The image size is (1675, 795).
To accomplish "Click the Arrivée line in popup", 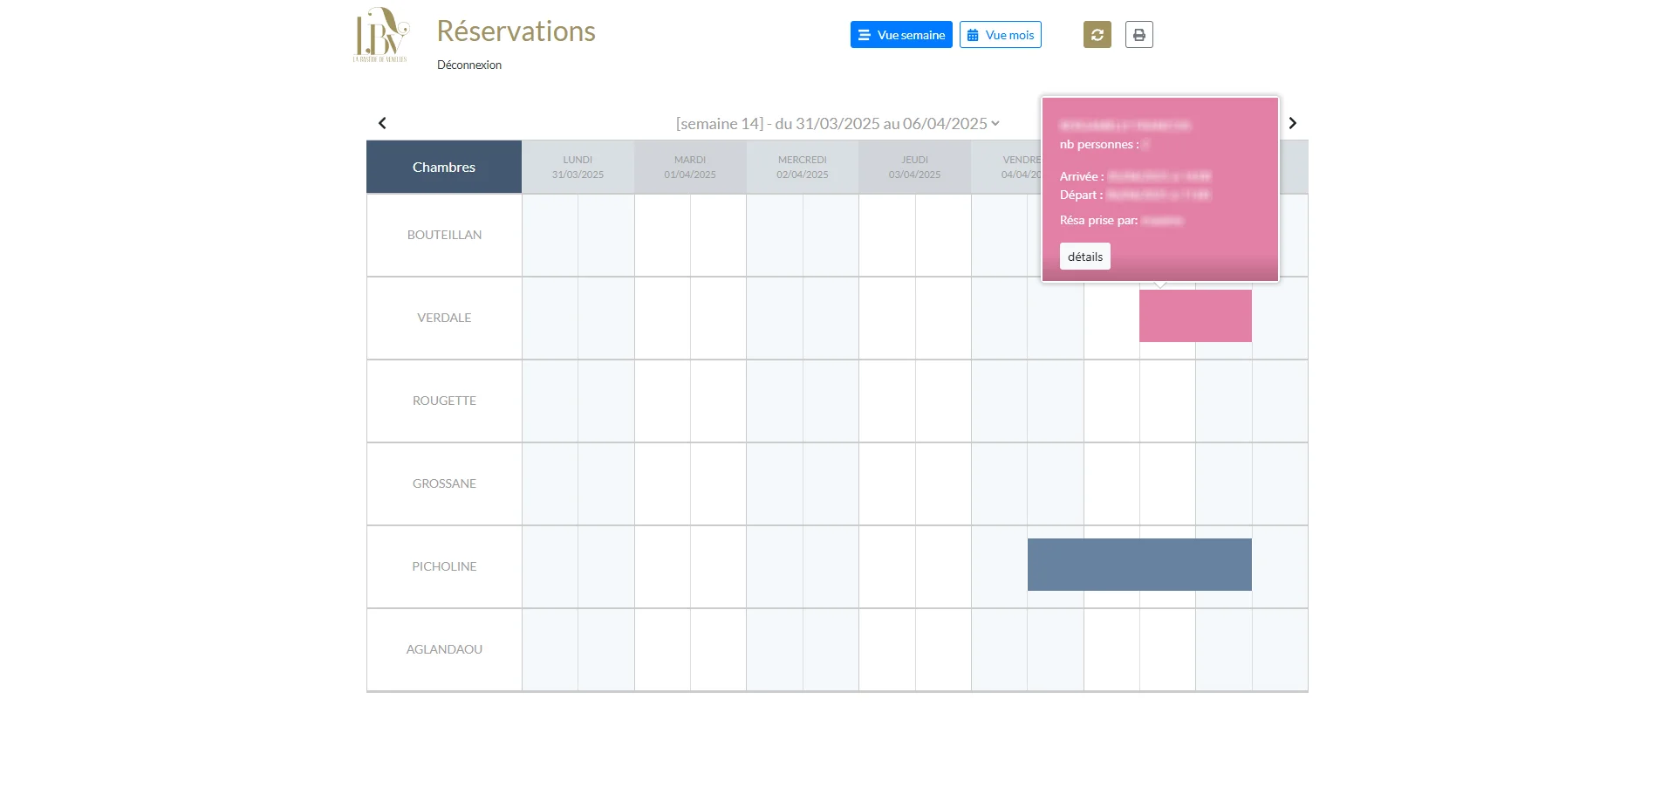I will tap(1135, 176).
